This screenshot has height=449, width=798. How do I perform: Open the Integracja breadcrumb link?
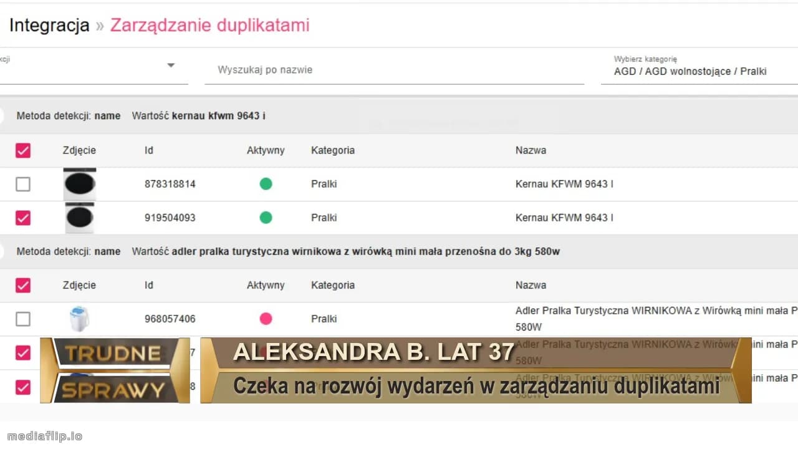point(49,26)
